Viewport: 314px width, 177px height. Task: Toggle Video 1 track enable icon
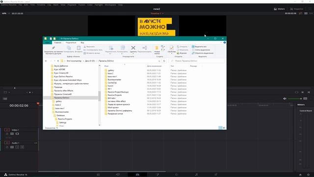pos(17,134)
